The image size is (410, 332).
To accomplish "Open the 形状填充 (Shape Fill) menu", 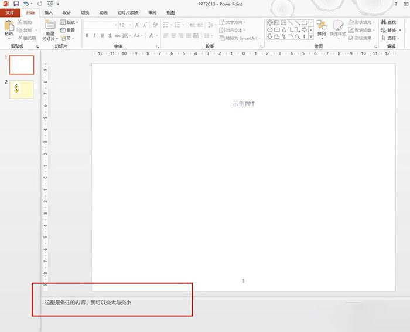I will 361,22.
